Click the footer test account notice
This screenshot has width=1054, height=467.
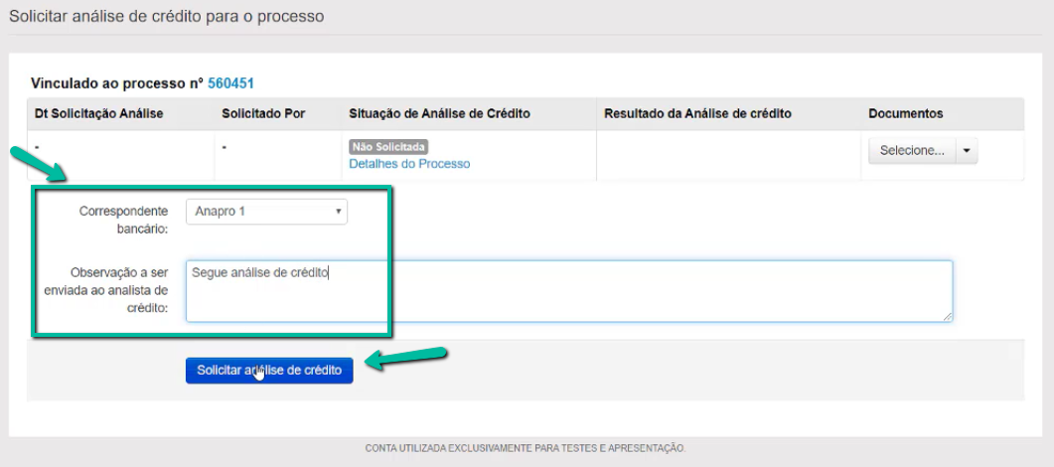coord(526,448)
